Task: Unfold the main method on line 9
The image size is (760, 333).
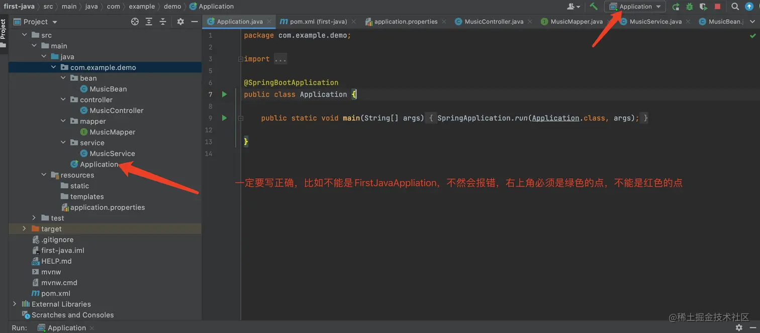Action: point(241,118)
